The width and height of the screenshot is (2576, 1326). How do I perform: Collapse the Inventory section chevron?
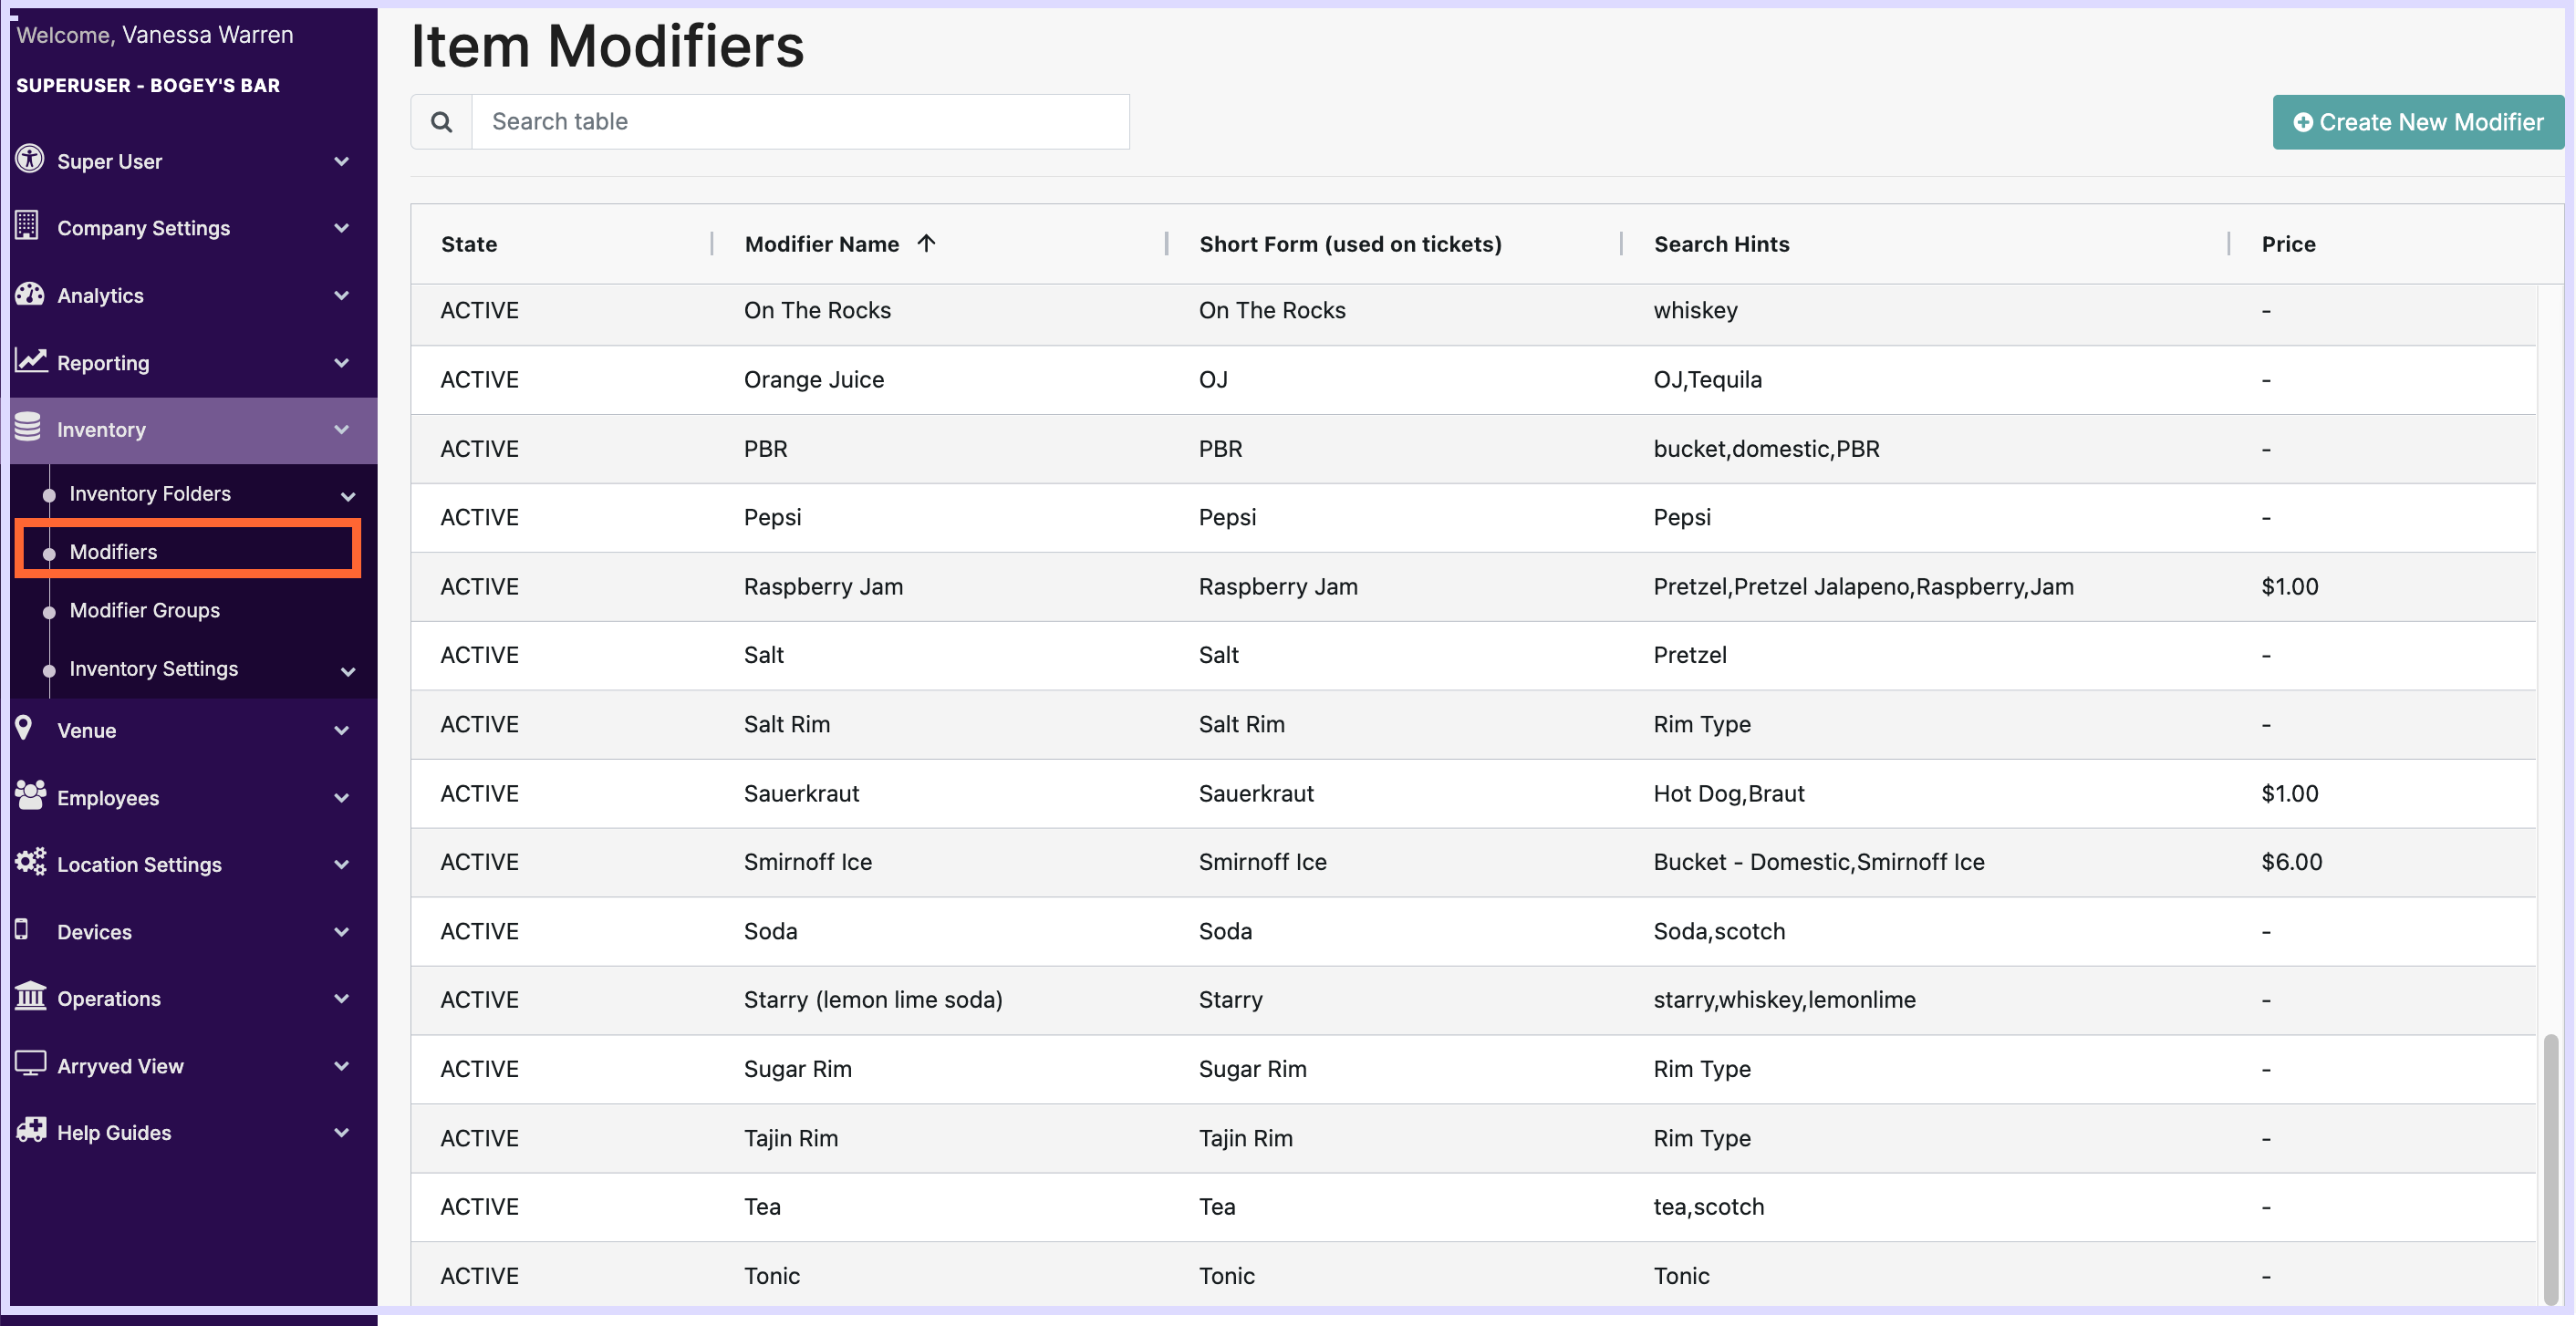click(x=342, y=430)
